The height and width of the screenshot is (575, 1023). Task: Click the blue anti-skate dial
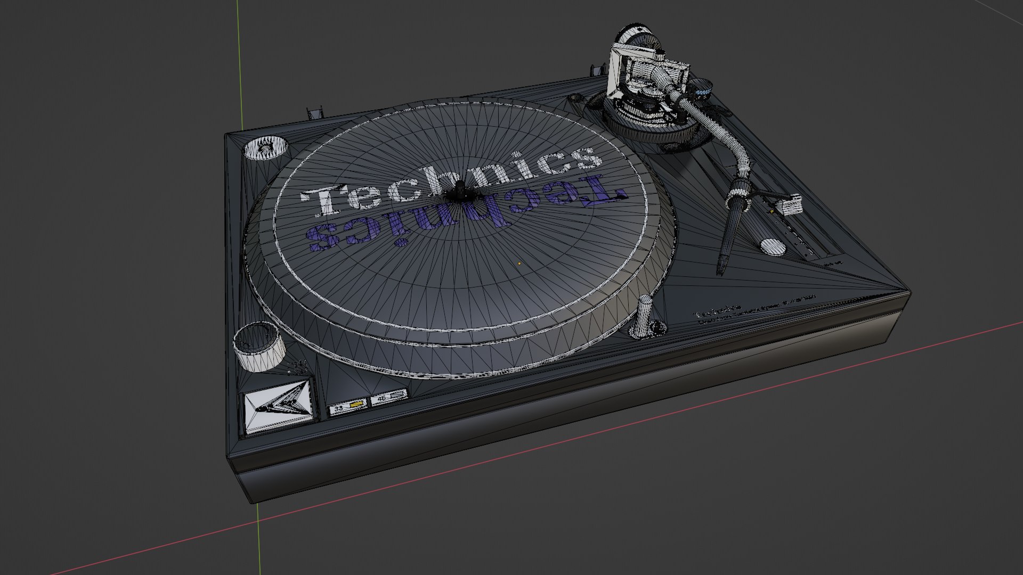pos(702,91)
